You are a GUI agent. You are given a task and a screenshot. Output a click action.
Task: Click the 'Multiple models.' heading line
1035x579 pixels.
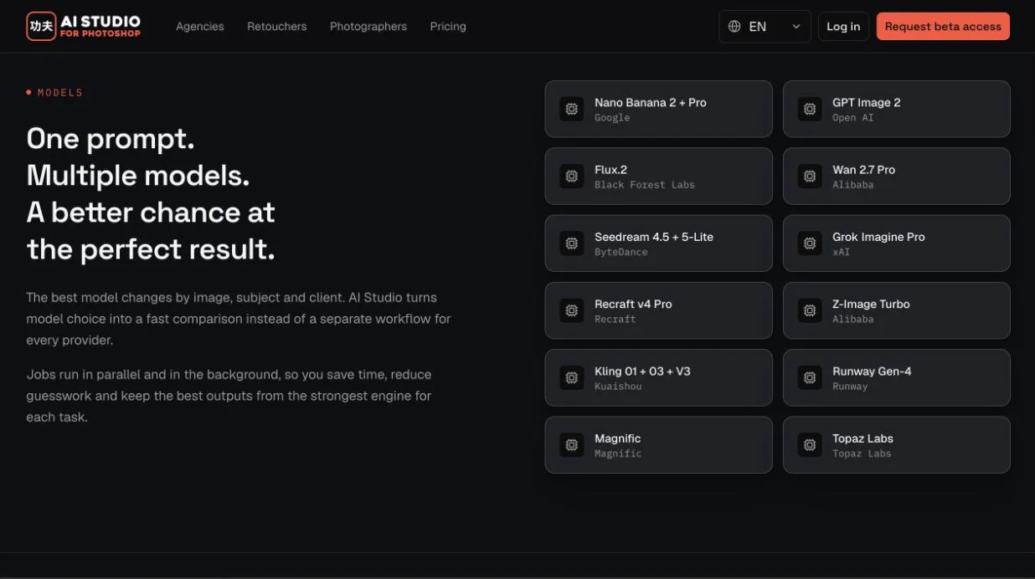point(138,176)
